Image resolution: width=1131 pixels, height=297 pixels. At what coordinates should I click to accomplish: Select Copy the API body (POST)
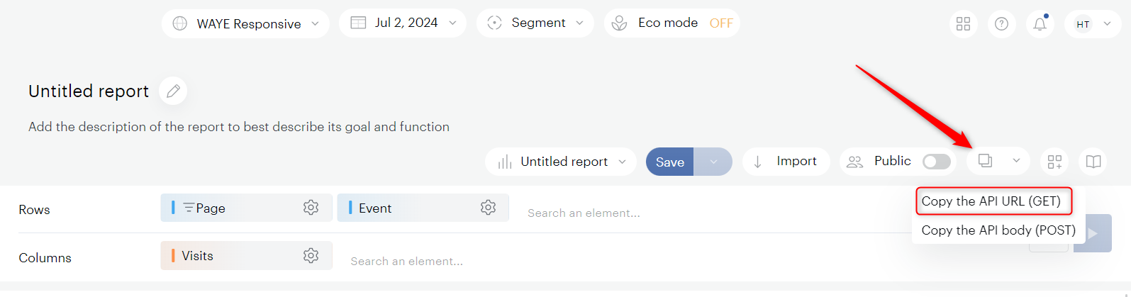coord(998,230)
